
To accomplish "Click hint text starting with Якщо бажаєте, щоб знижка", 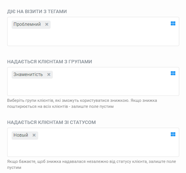I will tap(91, 164).
